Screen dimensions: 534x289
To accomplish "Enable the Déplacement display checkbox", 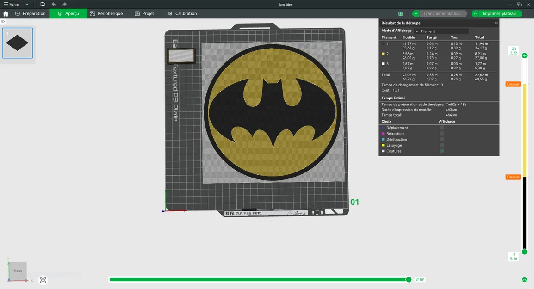I will tap(442, 128).
